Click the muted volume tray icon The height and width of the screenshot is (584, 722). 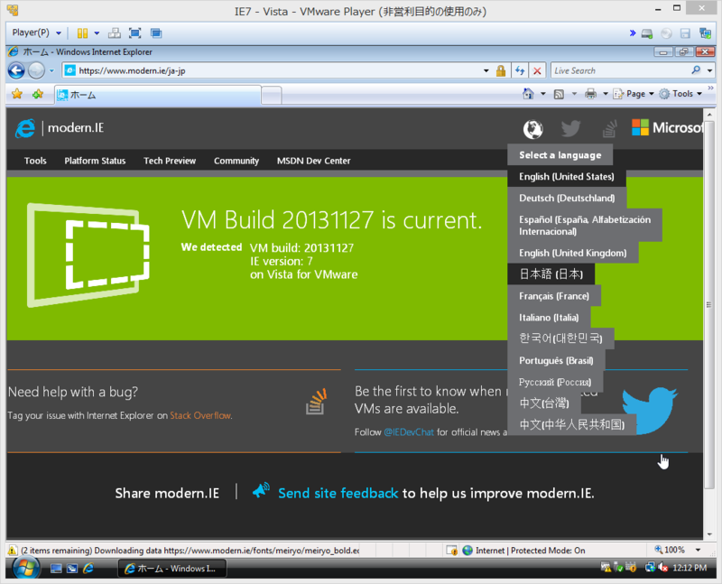(663, 568)
